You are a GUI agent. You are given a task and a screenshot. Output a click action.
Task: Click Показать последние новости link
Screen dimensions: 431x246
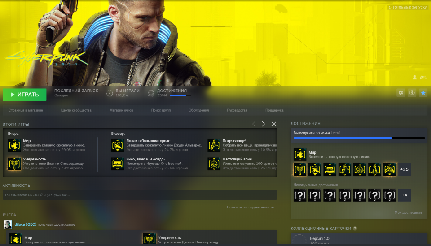[250, 207]
